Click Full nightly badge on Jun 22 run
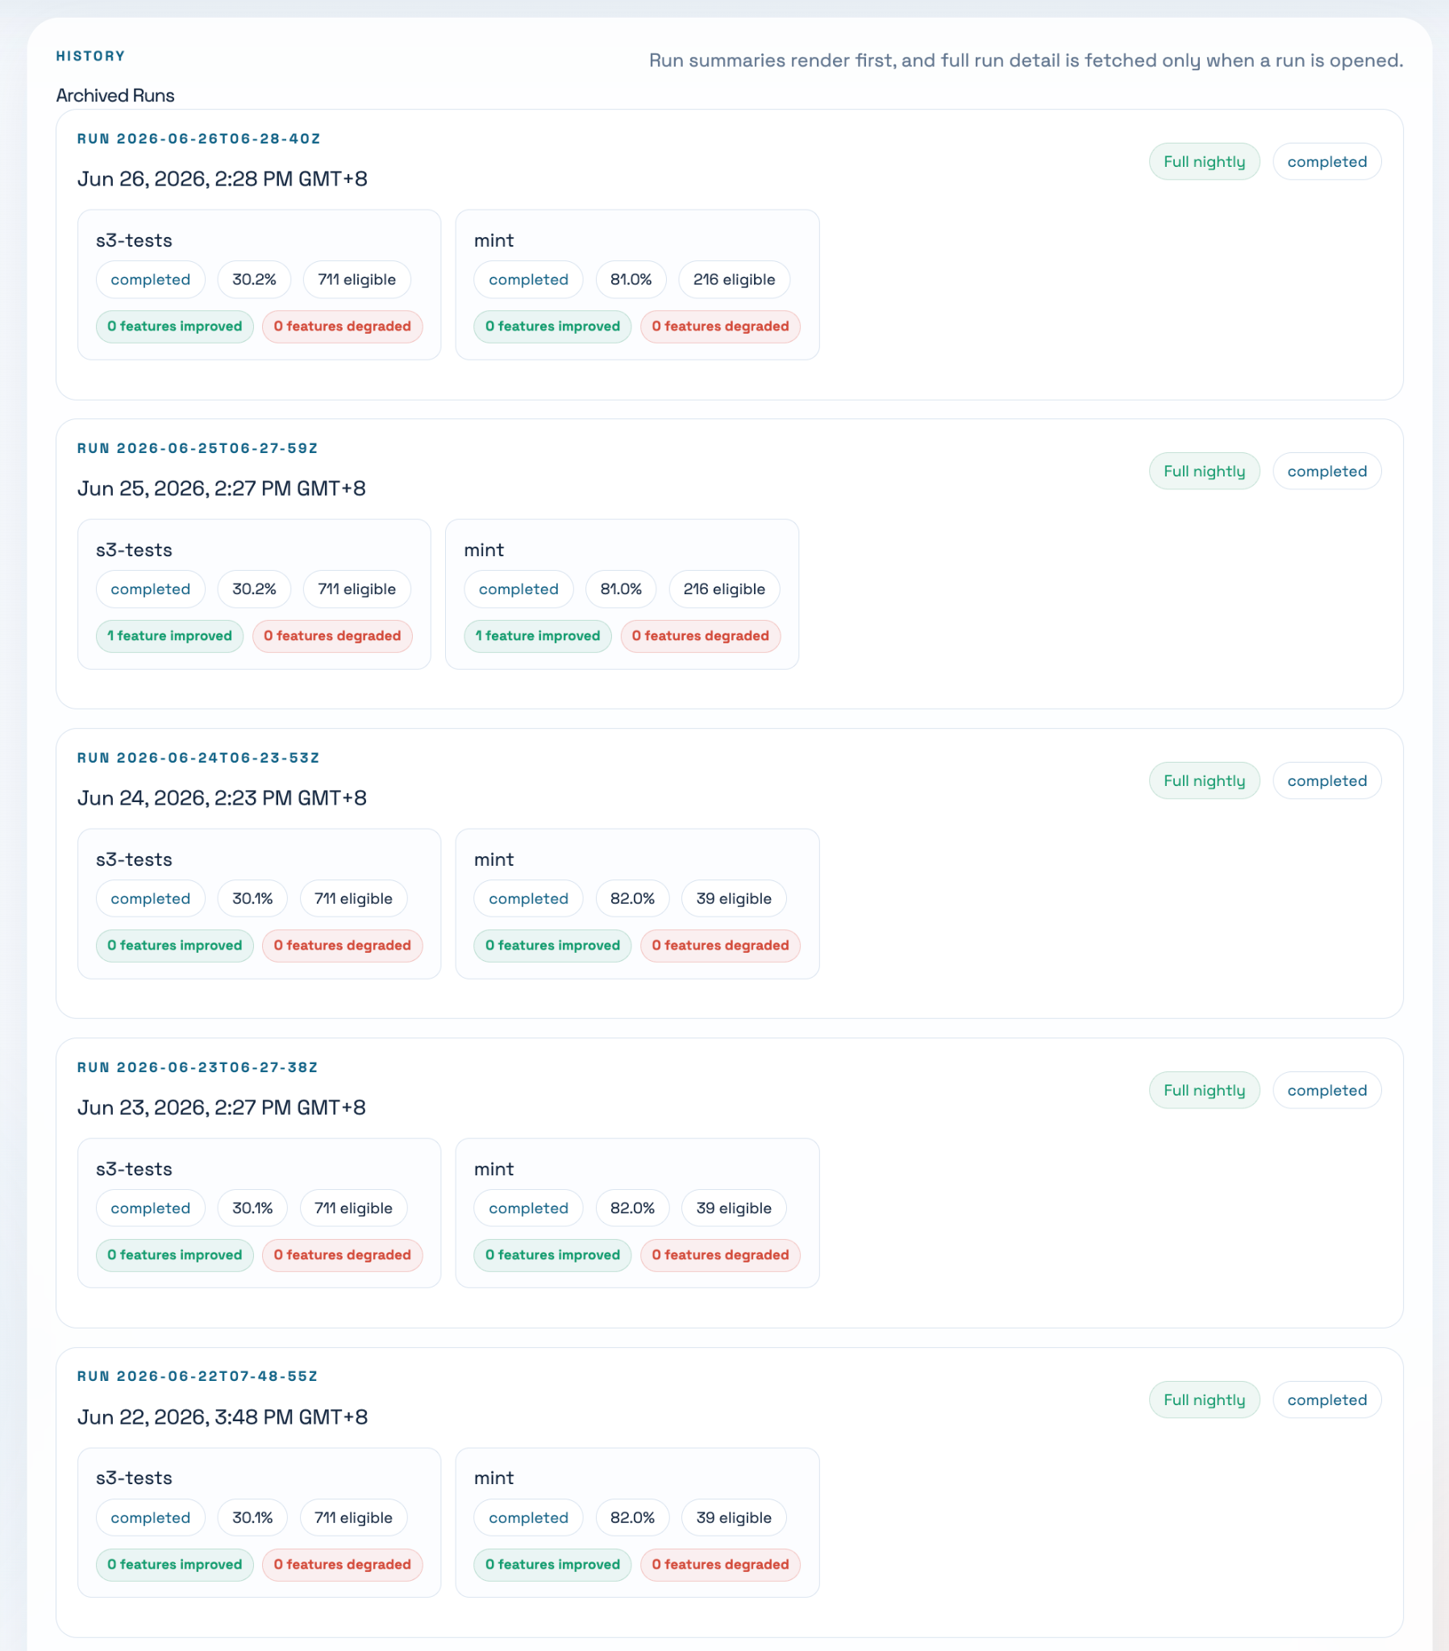Image resolution: width=1449 pixels, height=1651 pixels. (x=1204, y=1399)
